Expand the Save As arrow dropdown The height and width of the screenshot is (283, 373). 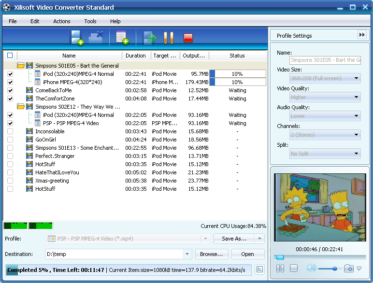click(259, 239)
